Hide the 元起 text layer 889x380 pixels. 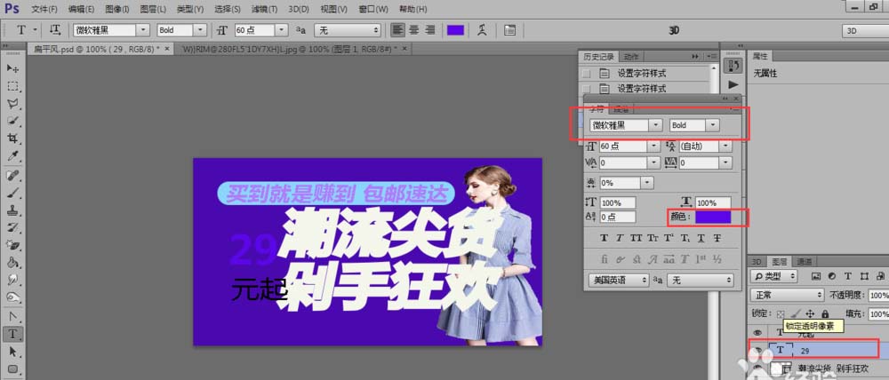point(757,333)
